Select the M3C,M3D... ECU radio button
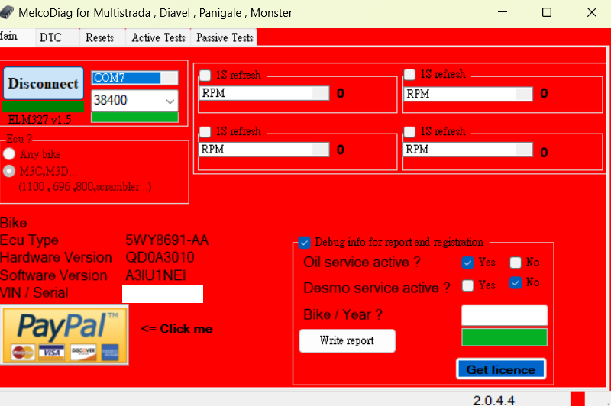Screen dimensions: 611x406 point(9,171)
